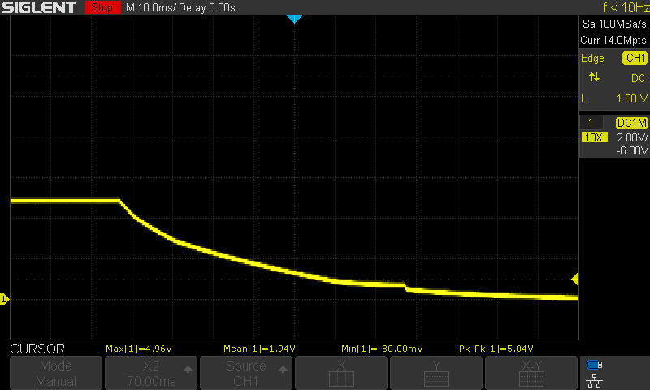
Task: Click the step on the yellow waveform
Action: coord(405,287)
